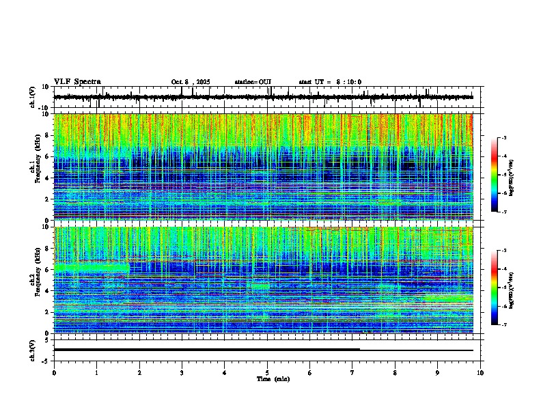Screen dimensions: 541x418
Task: Click the time axis tick label "1"
Action: (x=96, y=373)
